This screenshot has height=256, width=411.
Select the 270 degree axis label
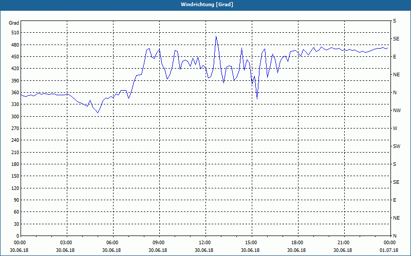coord(15,129)
